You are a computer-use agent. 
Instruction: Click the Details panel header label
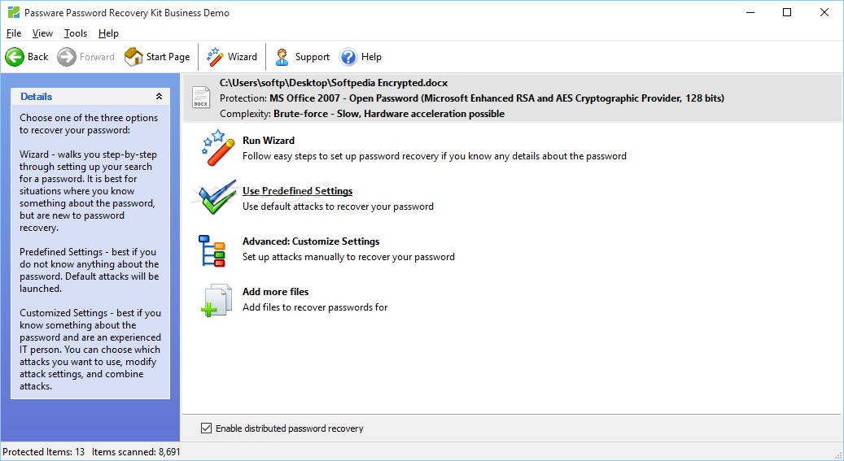pyautogui.click(x=36, y=97)
